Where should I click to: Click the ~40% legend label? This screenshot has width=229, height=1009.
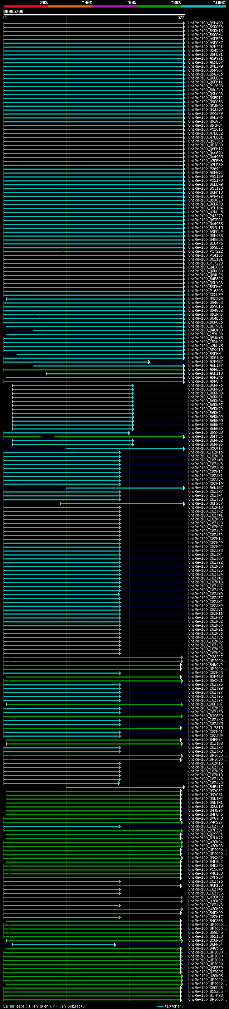pyautogui.click(x=87, y=3)
